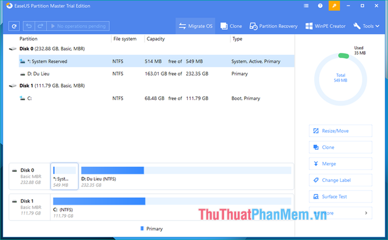Select Disk 0 header row in list
This screenshot has width=388, height=240.
pos(151,49)
